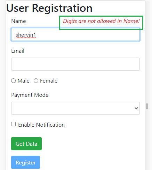Click on the underlined word shervin1

(x=26, y=35)
